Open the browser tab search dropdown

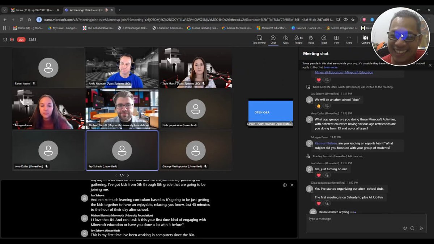coord(4,10)
